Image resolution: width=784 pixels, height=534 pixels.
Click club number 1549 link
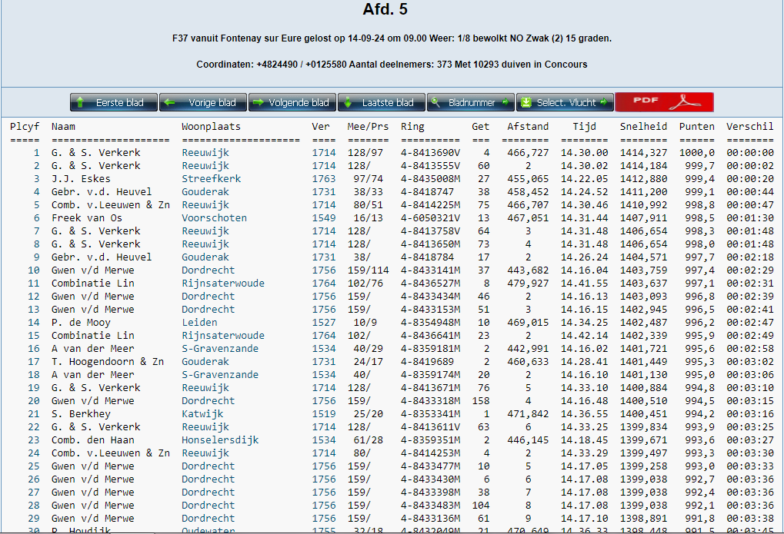pyautogui.click(x=323, y=217)
